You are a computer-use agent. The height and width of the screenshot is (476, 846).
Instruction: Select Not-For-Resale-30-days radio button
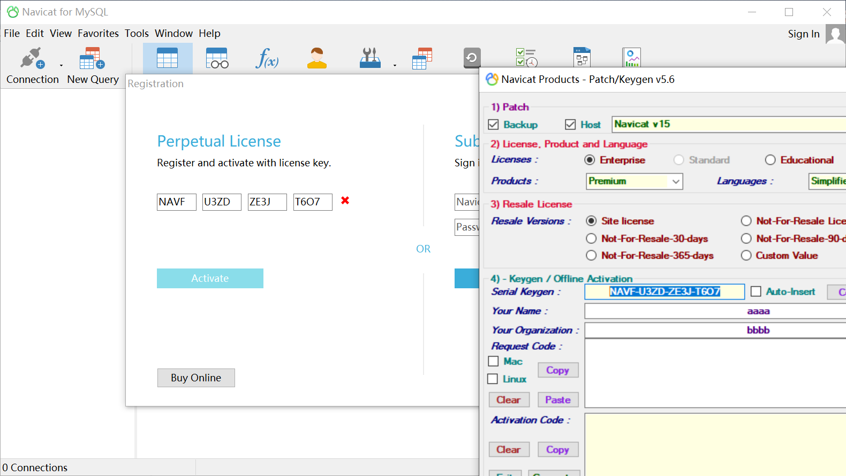591,239
